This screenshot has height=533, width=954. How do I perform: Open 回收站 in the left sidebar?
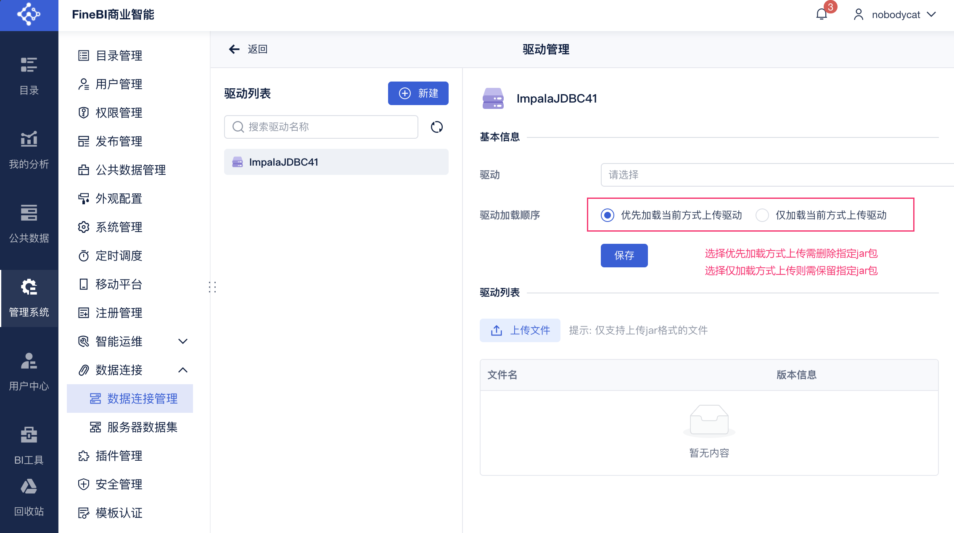point(29,497)
